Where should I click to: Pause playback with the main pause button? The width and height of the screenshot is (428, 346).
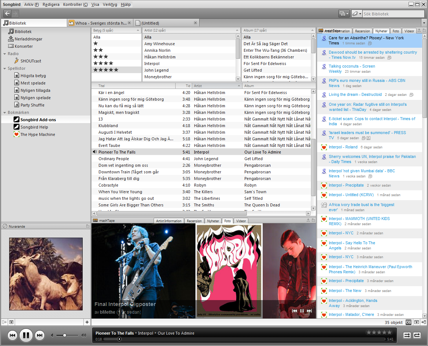point(26,335)
